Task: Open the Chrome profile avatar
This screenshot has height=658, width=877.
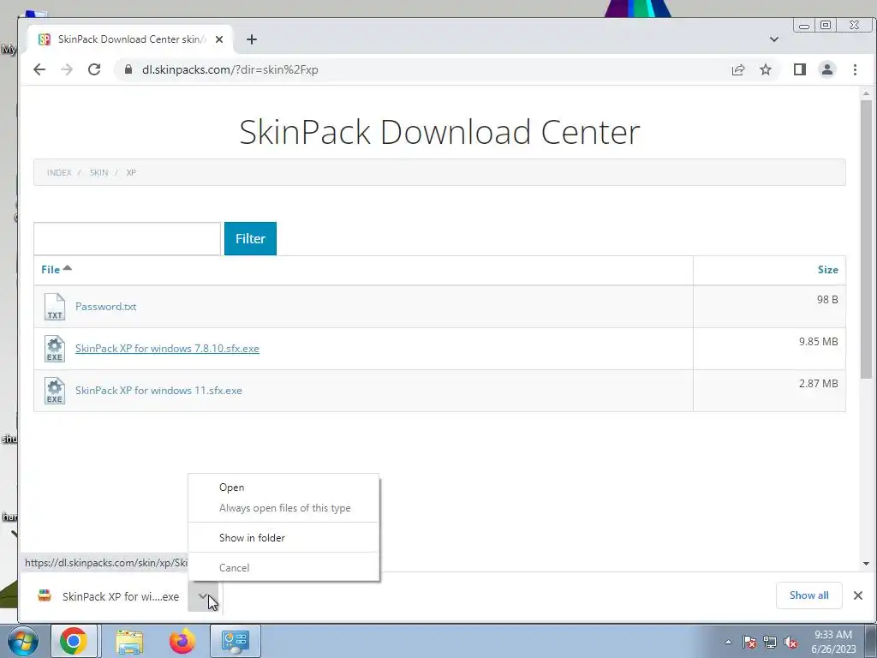Action: pos(826,69)
